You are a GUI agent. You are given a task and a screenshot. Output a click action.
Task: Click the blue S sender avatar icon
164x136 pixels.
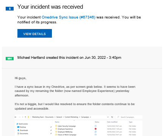pyautogui.click(x=10, y=9)
